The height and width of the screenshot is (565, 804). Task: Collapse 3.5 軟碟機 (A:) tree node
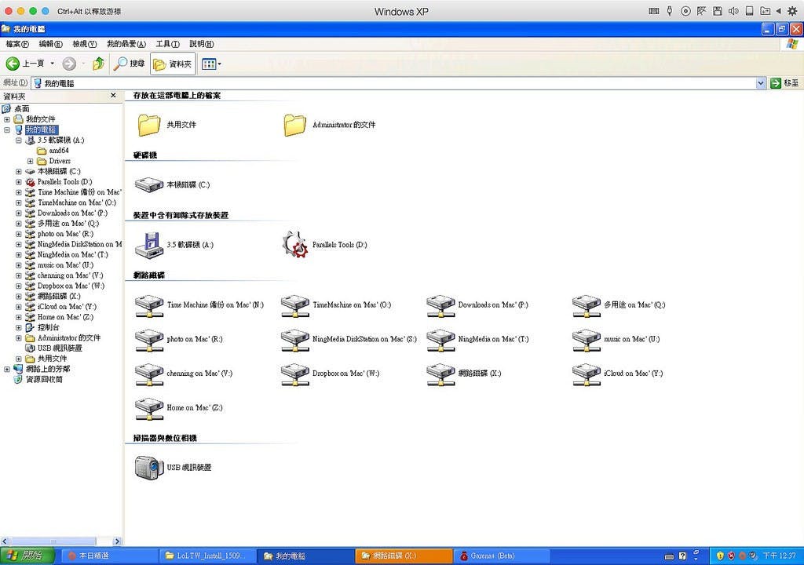tap(19, 140)
